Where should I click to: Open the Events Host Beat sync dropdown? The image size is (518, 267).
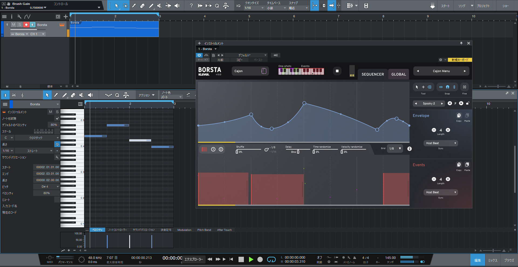[441, 192]
